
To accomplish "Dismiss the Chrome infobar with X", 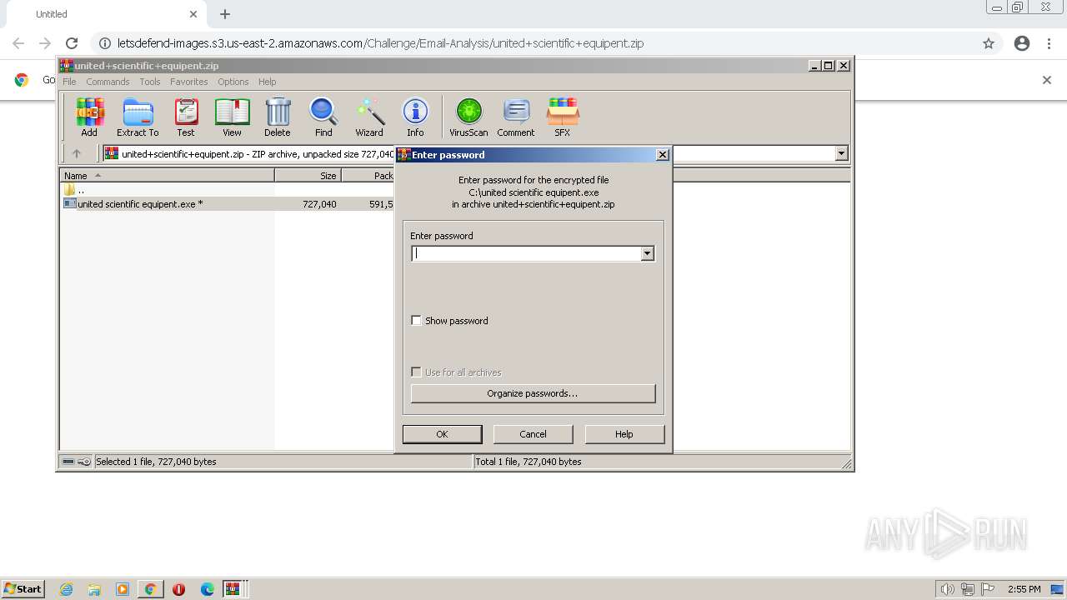I will tap(1047, 80).
